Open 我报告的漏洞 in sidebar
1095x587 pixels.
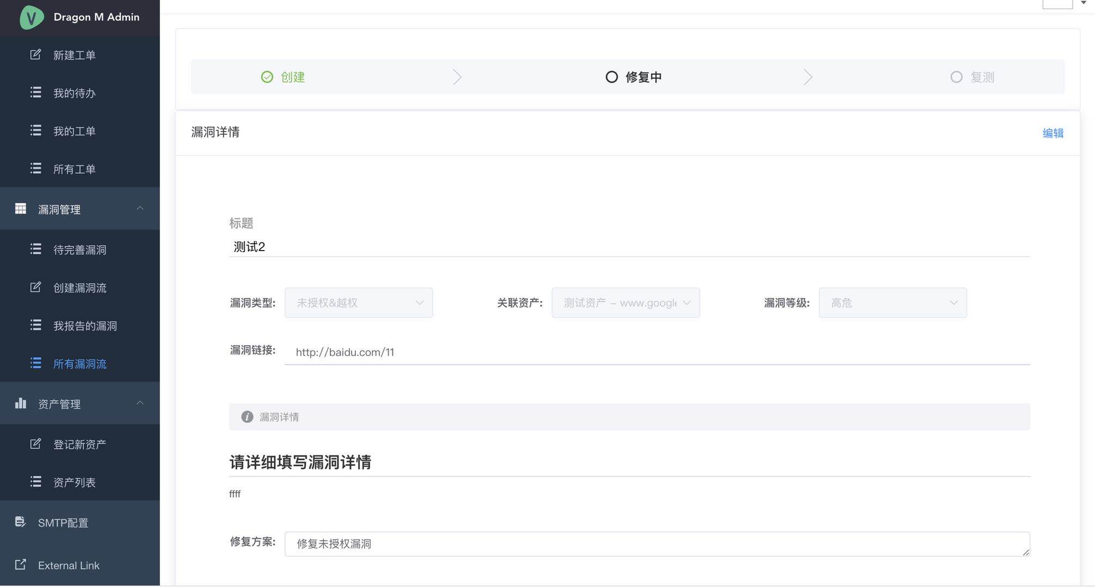click(x=85, y=326)
